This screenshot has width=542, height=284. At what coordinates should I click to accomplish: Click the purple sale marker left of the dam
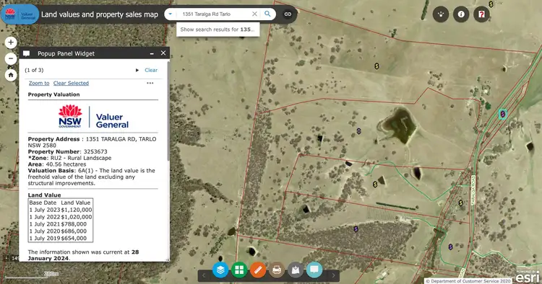[x=358, y=131]
